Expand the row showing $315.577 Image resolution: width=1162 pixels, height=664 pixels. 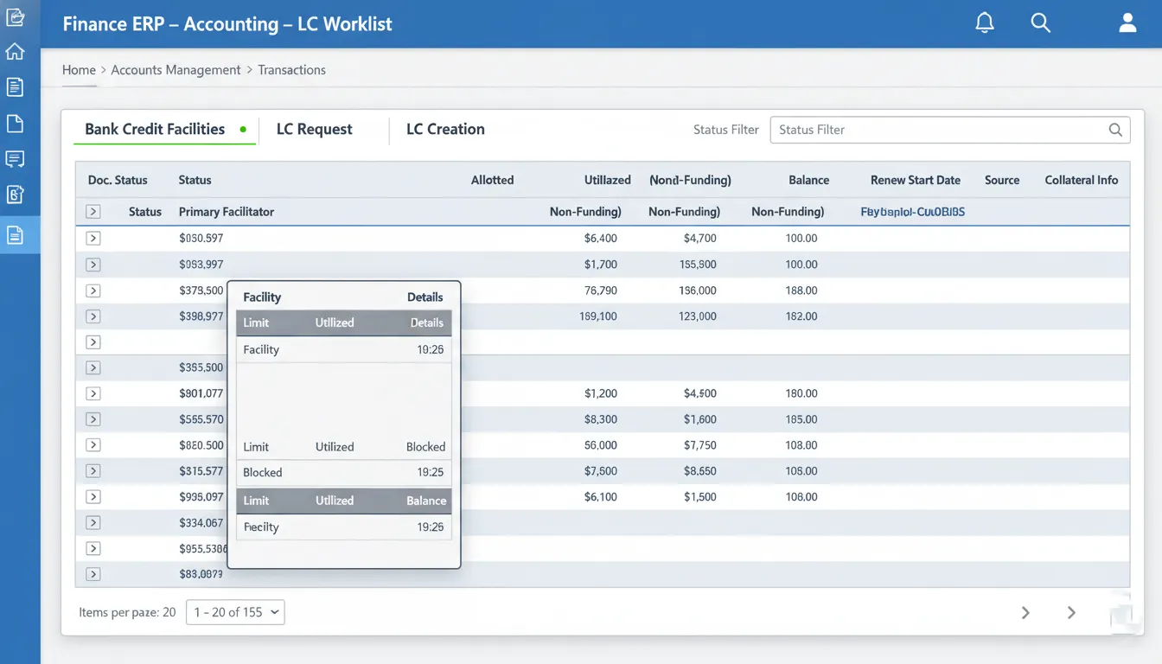tap(93, 471)
